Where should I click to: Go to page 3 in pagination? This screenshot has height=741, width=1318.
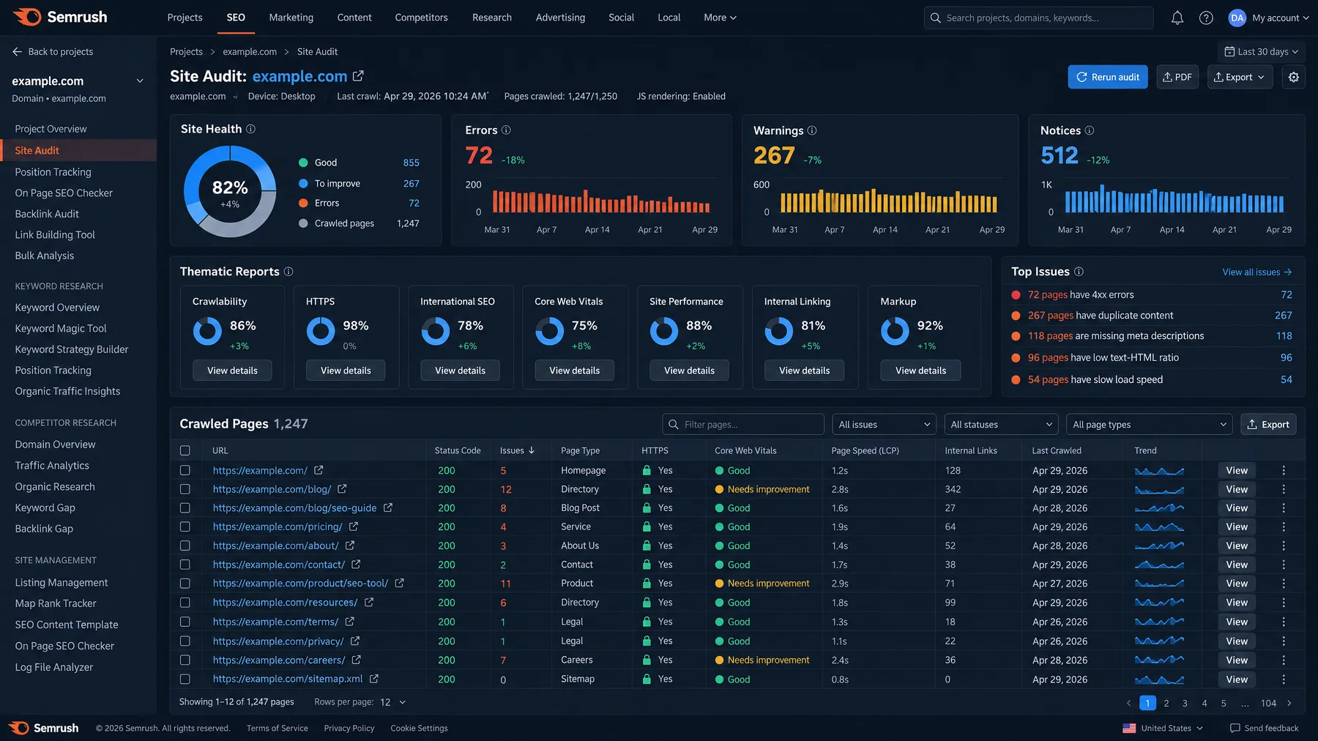pos(1185,703)
